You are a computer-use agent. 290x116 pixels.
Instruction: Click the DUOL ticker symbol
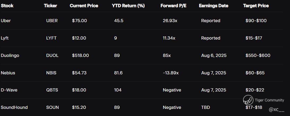coord(52,55)
